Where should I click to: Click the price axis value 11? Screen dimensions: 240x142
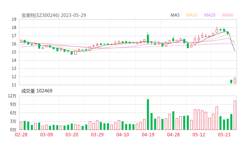click(14, 85)
